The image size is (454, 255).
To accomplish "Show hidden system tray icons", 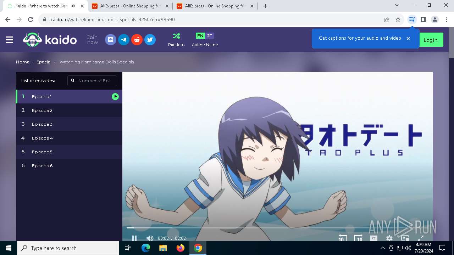I will [382, 248].
